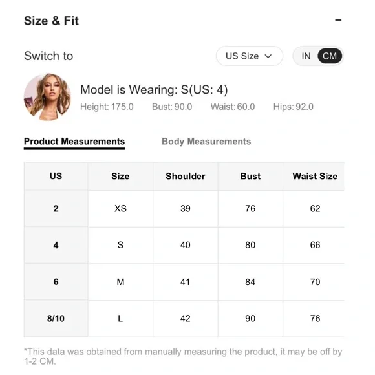Select the US size 8/10 row
375x375 pixels.
coord(184,318)
